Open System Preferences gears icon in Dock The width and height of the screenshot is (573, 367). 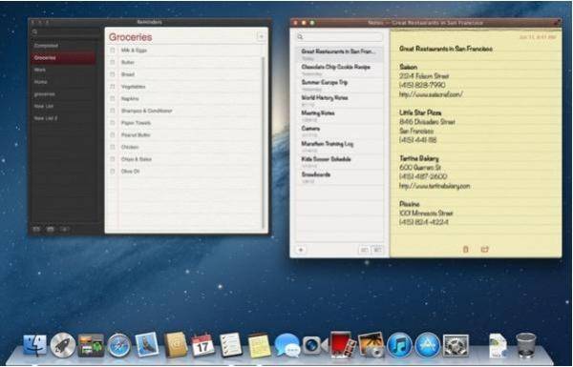coord(456,345)
